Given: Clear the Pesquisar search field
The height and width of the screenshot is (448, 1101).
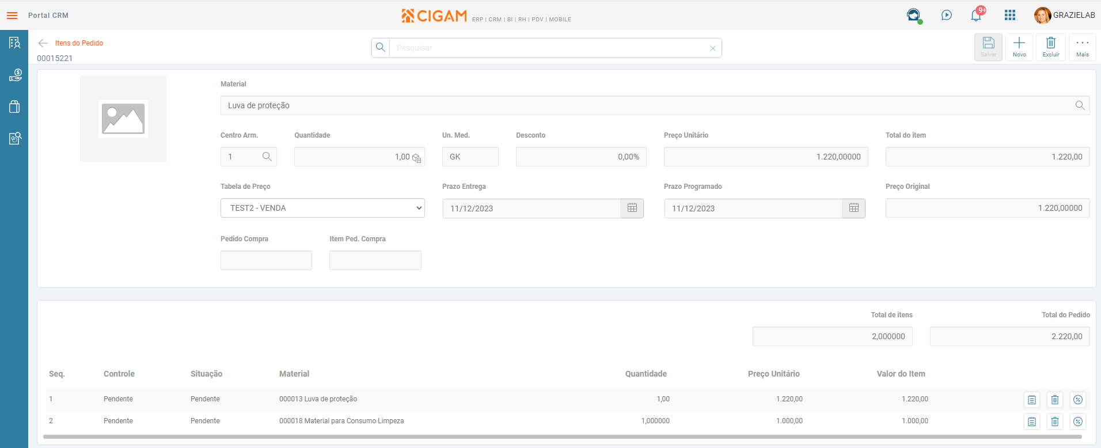Looking at the screenshot, I should pyautogui.click(x=713, y=48).
